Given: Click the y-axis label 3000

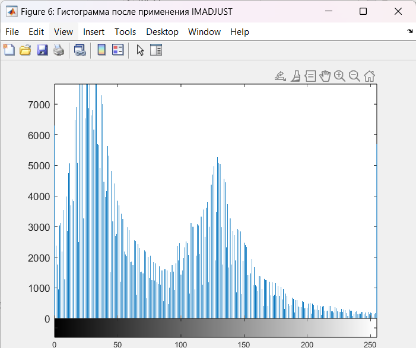Looking at the screenshot, I should pos(39,227).
